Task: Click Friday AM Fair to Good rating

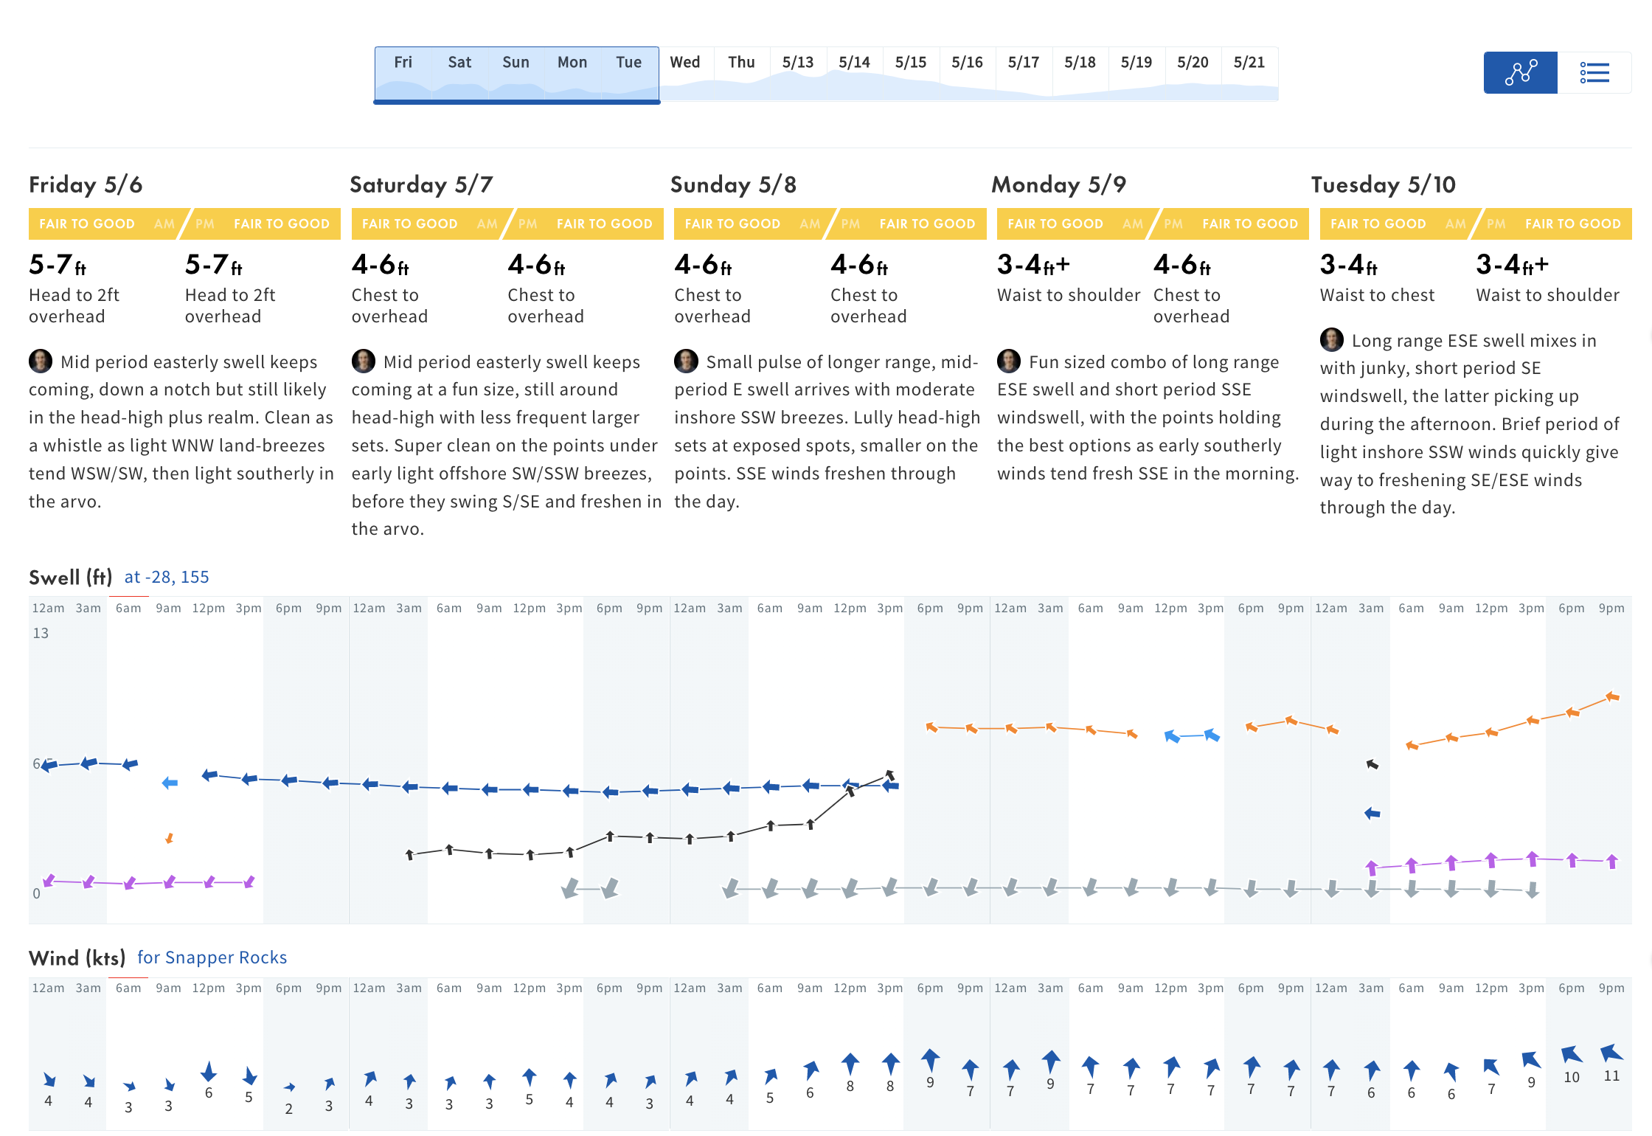Action: [106, 224]
